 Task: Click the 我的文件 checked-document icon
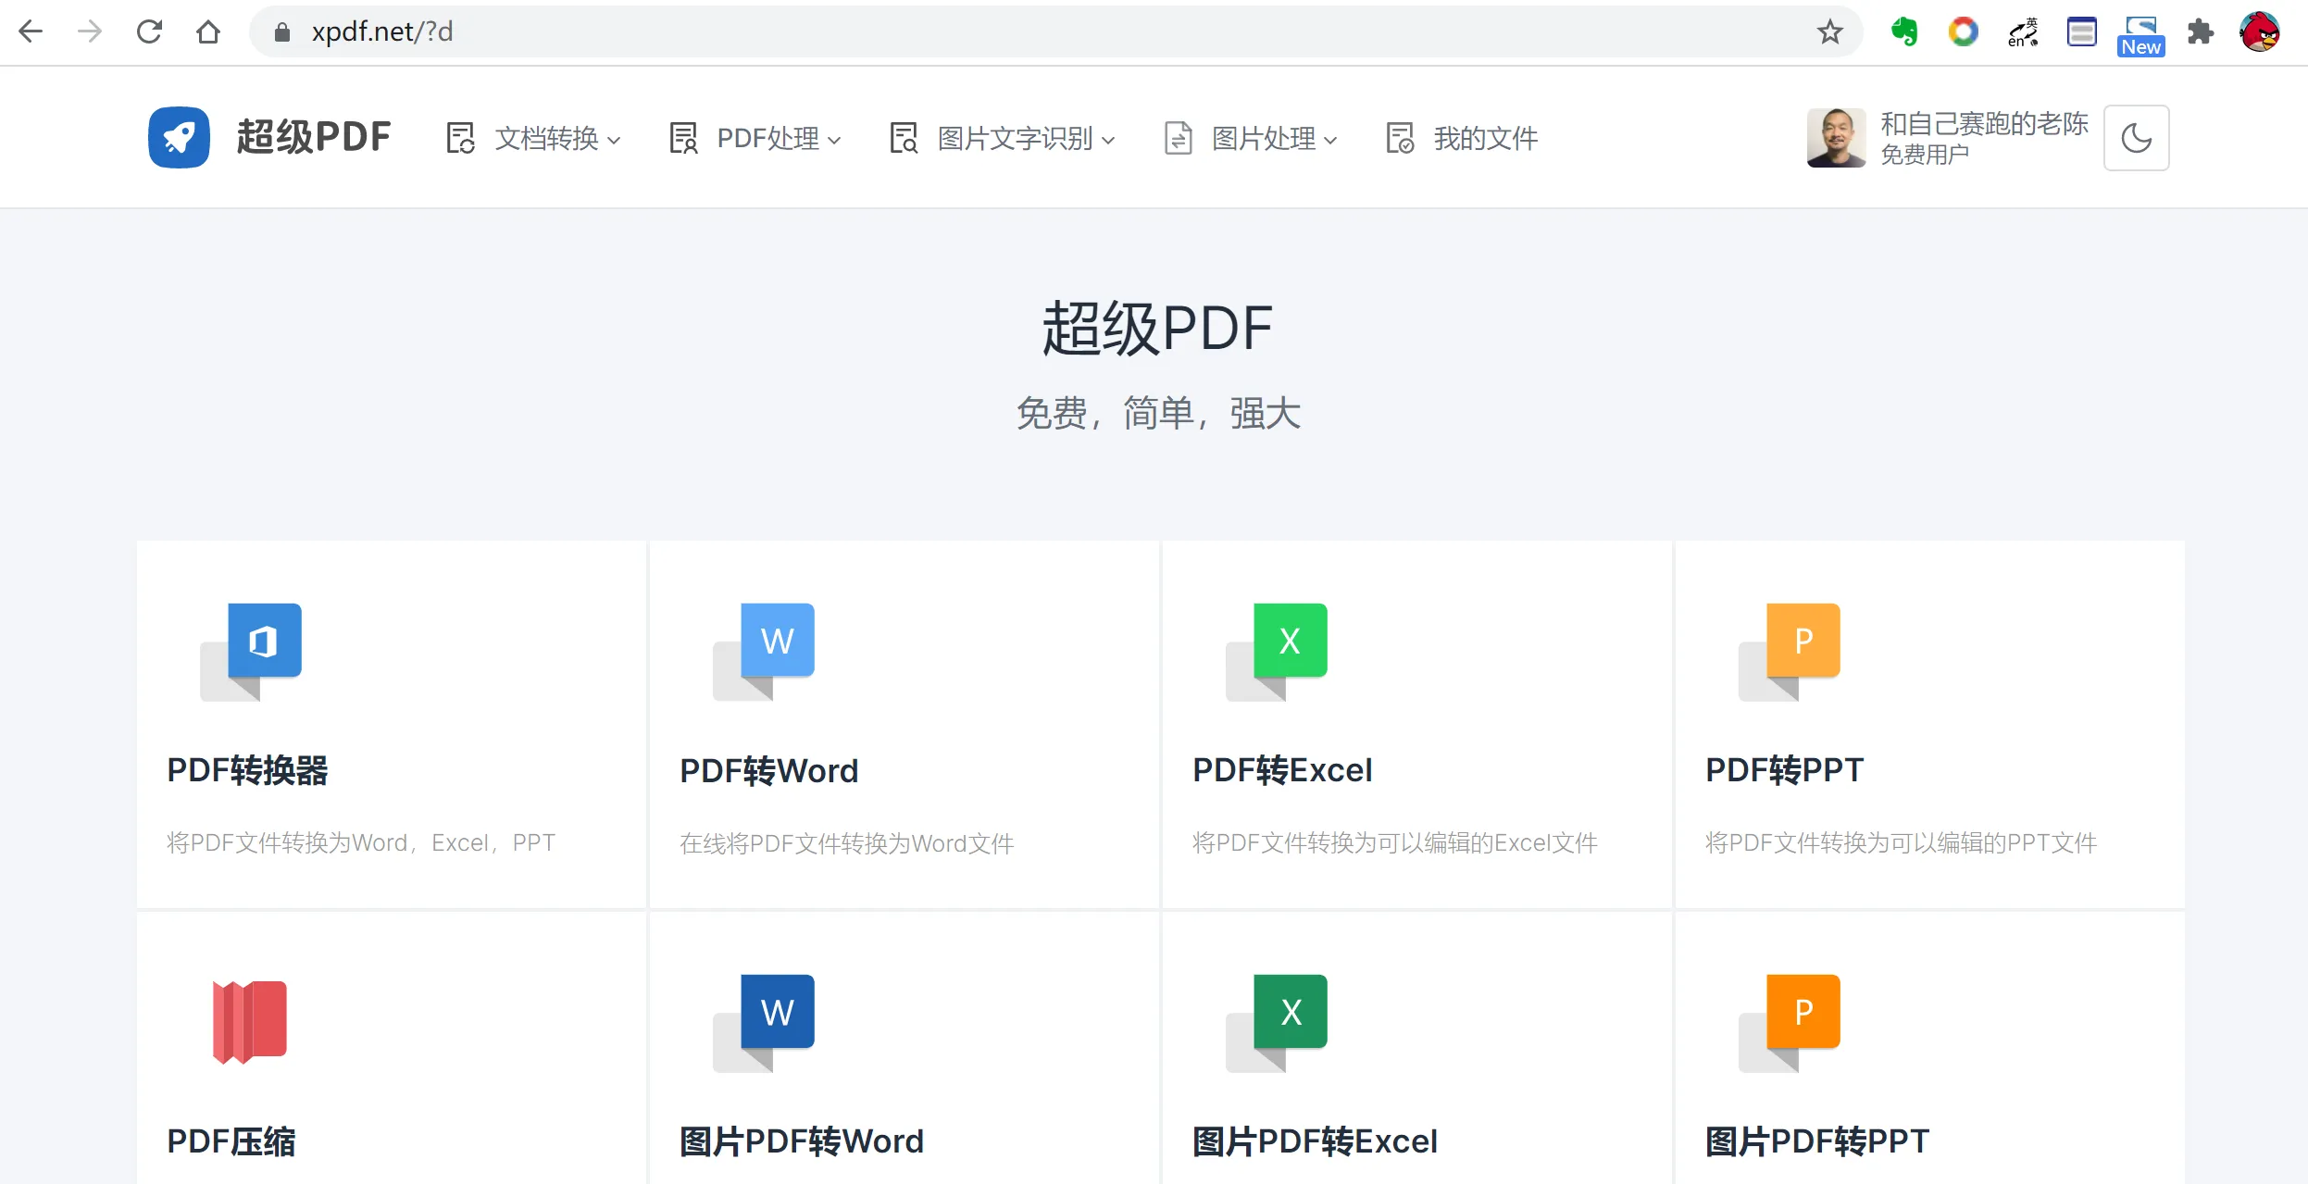pos(1400,138)
